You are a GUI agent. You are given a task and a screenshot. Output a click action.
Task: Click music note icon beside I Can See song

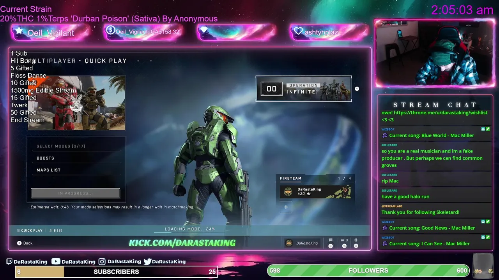[385, 243]
